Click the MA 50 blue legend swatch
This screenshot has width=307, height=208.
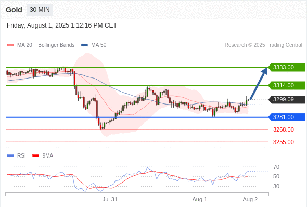point(84,45)
